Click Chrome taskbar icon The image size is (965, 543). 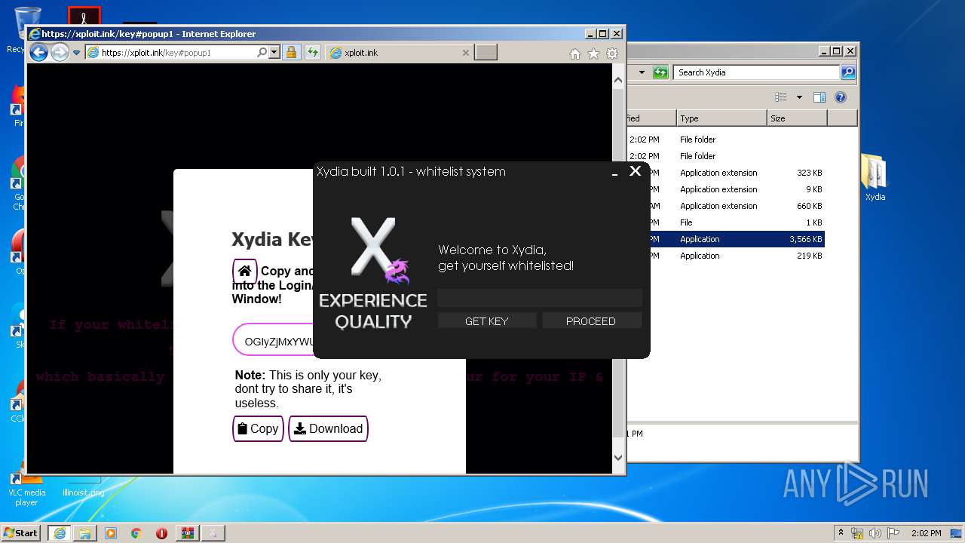pos(136,532)
